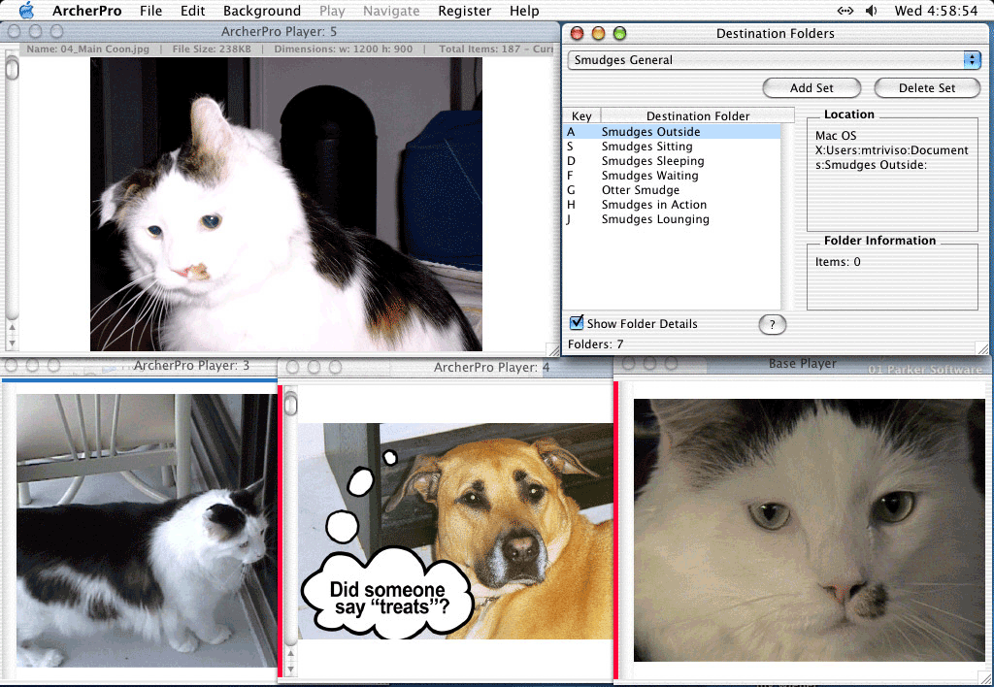Click the question mark help button
Image resolution: width=994 pixels, height=687 pixels.
(772, 324)
